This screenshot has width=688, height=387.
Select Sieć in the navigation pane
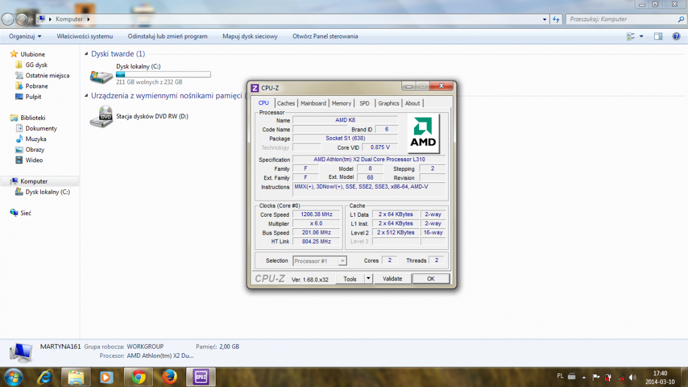(x=26, y=213)
